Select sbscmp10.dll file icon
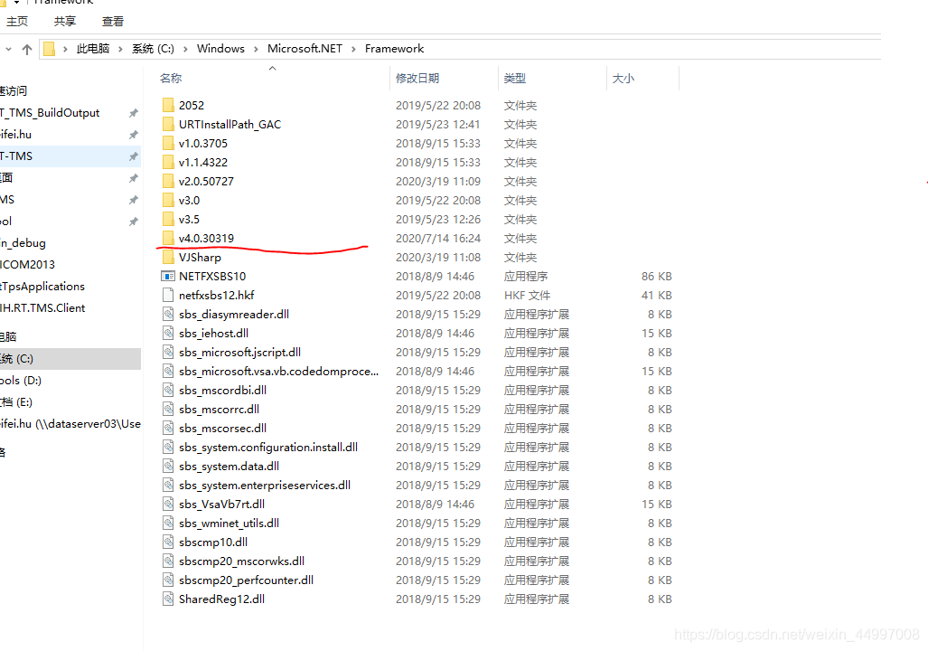Image resolution: width=928 pixels, height=651 pixels. [168, 542]
